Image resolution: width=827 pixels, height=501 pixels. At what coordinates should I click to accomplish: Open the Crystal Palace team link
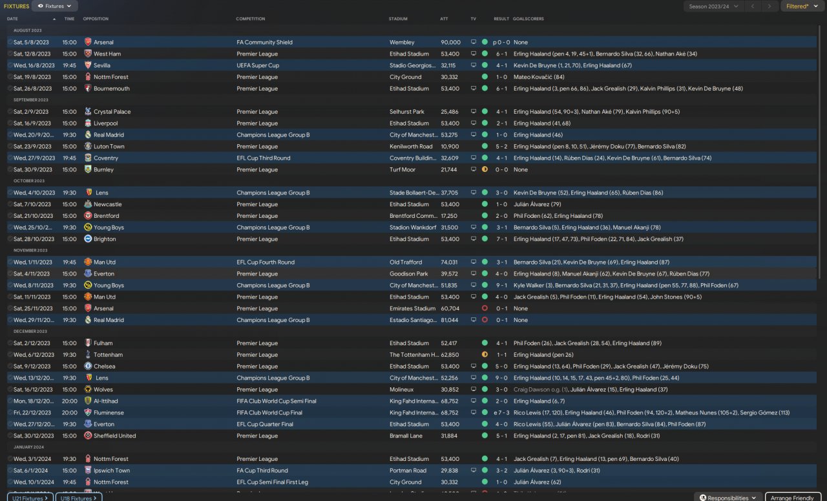(112, 112)
